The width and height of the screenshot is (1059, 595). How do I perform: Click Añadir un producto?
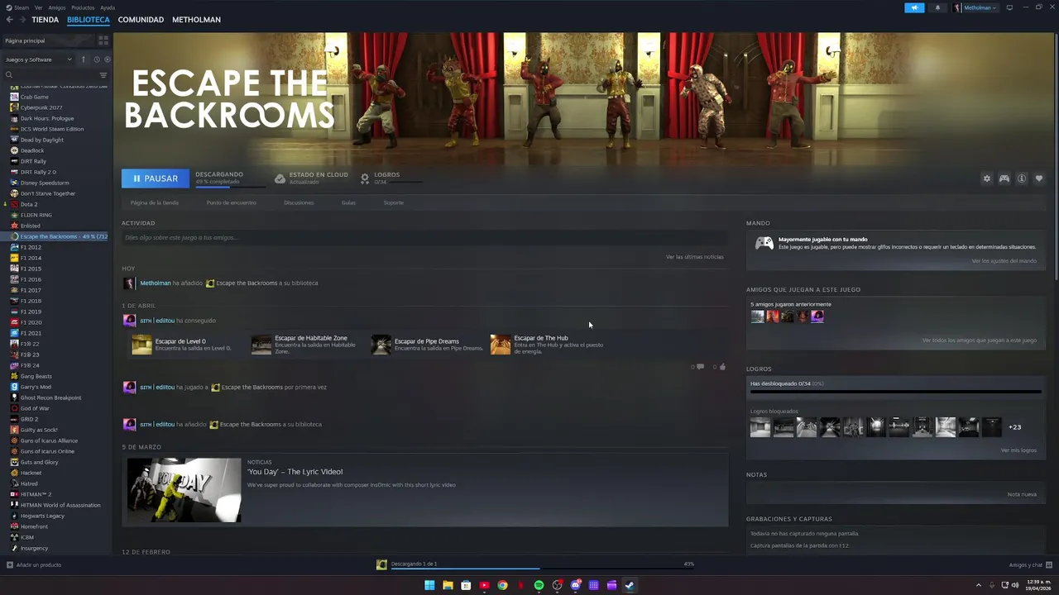tap(33, 564)
